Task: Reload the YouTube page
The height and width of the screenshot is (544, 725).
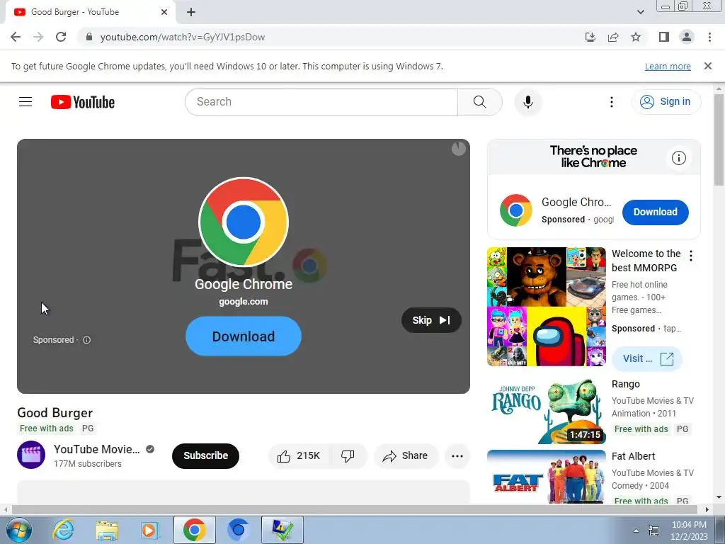Action: 61,37
